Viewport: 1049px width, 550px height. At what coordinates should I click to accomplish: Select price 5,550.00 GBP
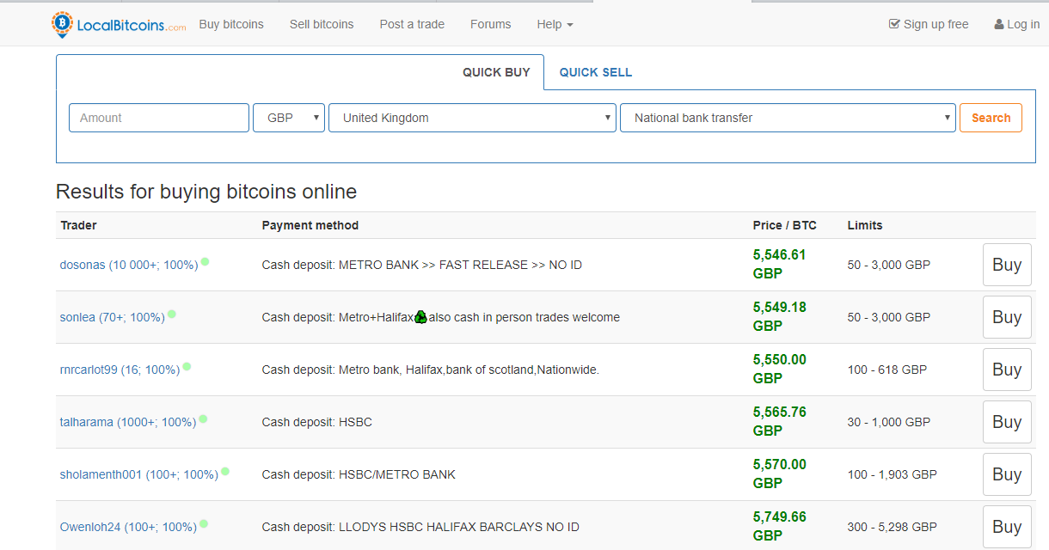[x=780, y=370]
